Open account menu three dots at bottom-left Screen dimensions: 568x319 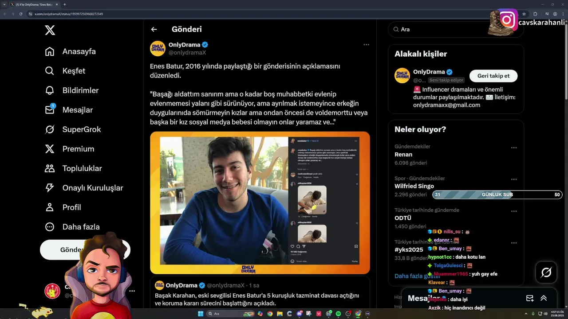[132, 291]
